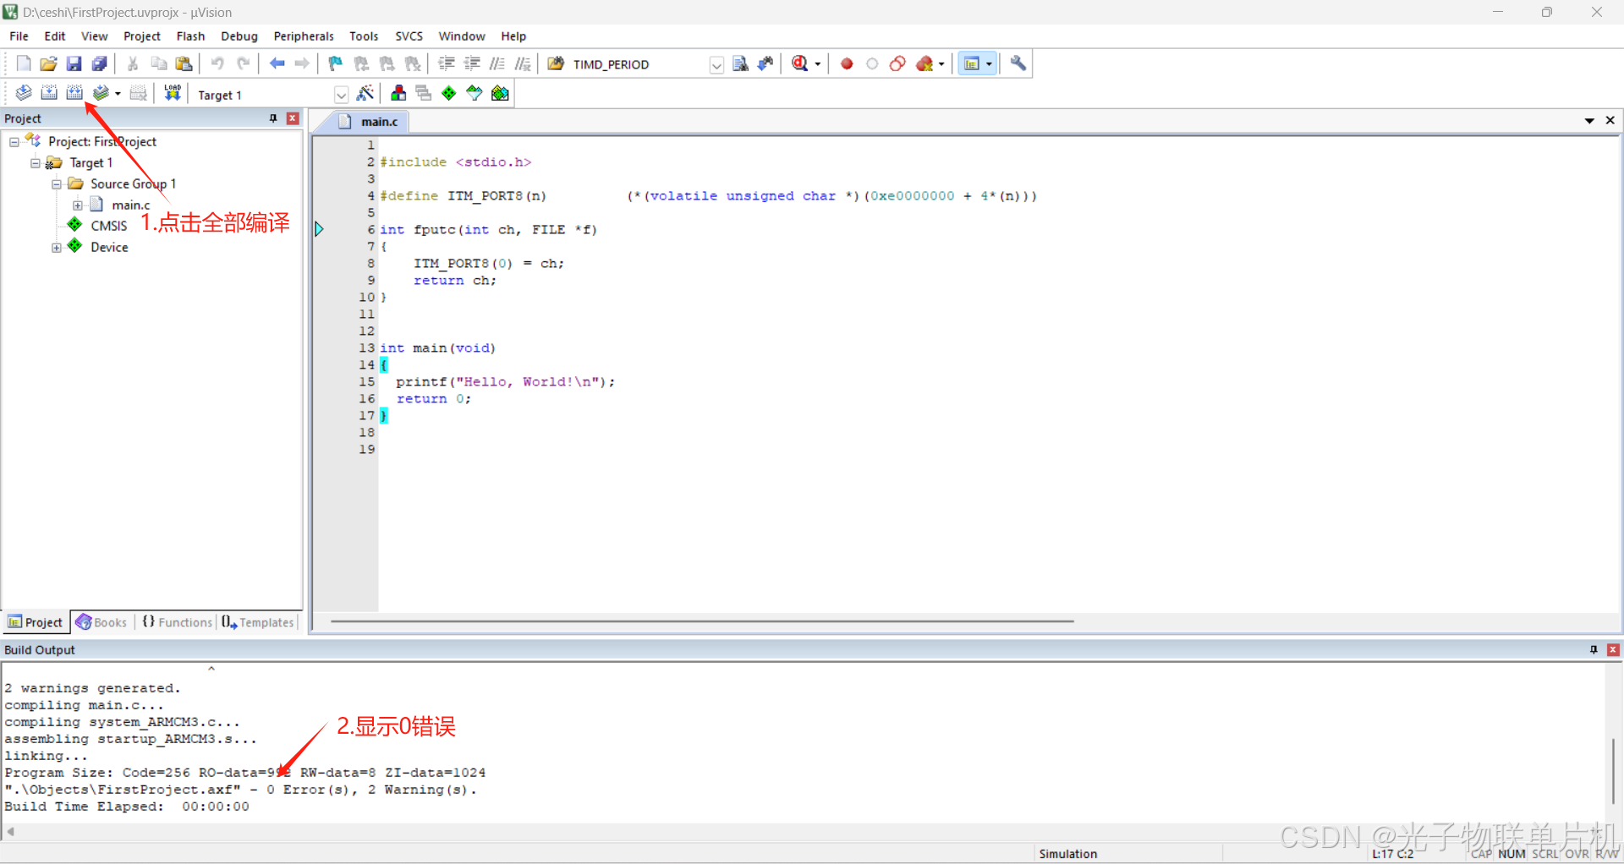Close the active editor tab
This screenshot has height=864, width=1624.
tap(1610, 121)
